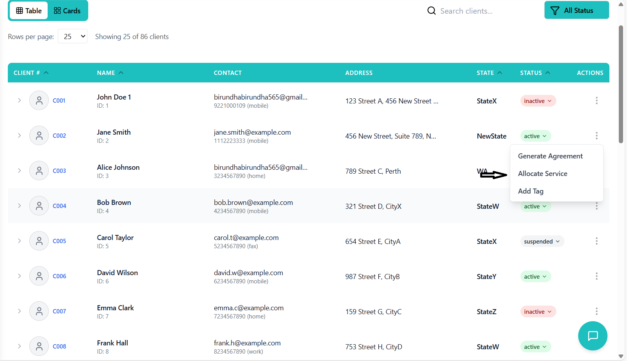Screen dimensions: 627x361
Task: Expand row details for client C001
Action: tap(19, 100)
